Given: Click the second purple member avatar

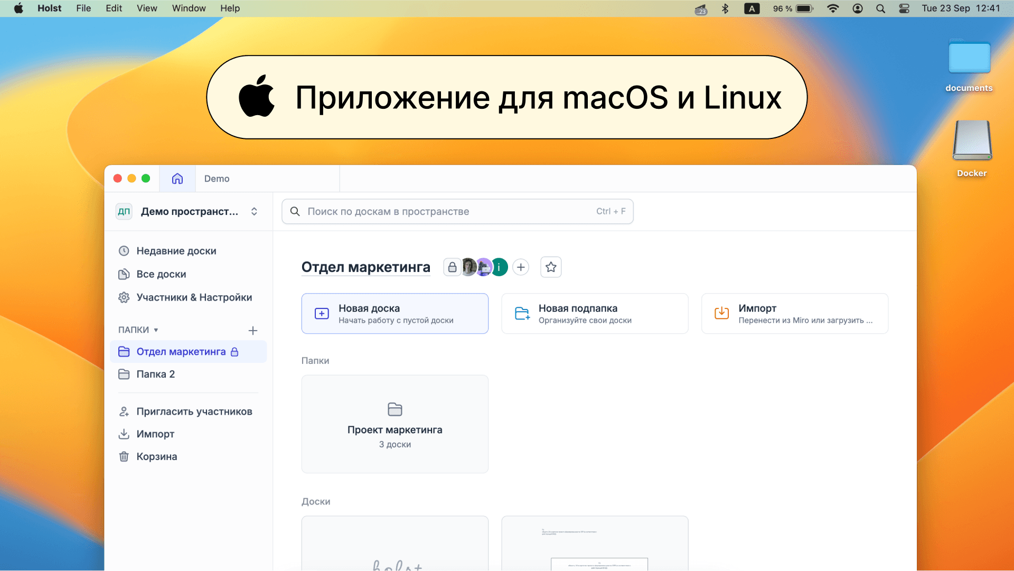Looking at the screenshot, I should point(483,267).
